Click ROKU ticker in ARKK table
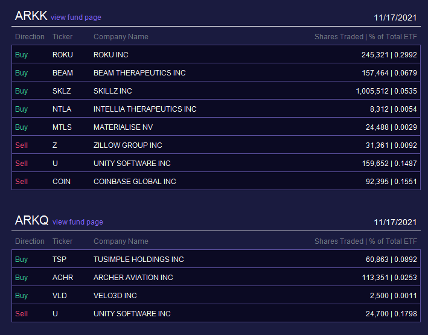 pyautogui.click(x=63, y=55)
